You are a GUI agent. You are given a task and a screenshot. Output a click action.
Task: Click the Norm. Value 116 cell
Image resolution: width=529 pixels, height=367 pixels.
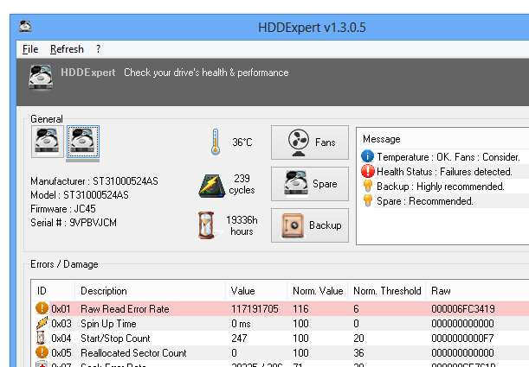pos(300,309)
